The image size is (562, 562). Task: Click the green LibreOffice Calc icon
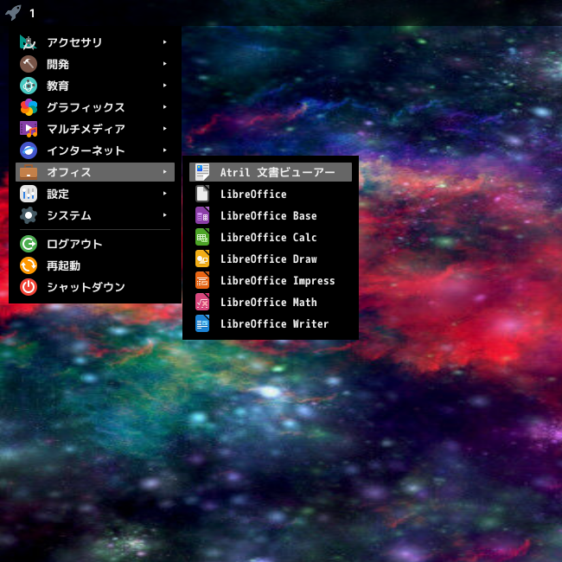tap(202, 237)
